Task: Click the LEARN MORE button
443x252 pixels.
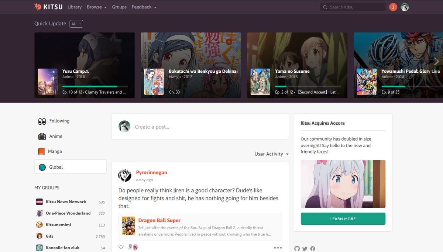Action: click(343, 218)
